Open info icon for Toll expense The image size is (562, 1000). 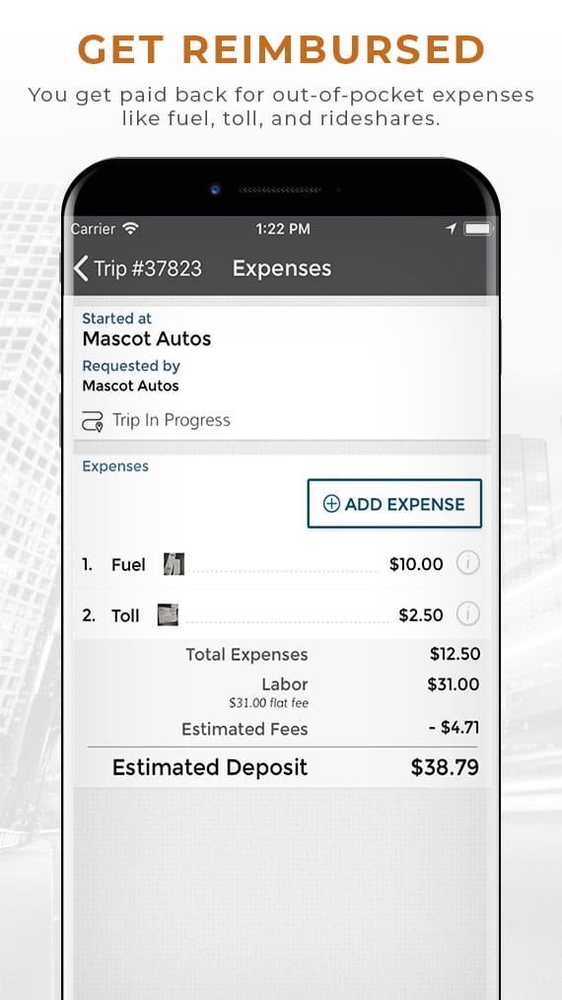[467, 613]
